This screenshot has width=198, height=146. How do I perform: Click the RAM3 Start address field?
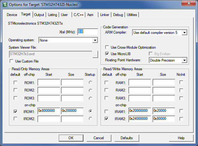(x=140, y=98)
